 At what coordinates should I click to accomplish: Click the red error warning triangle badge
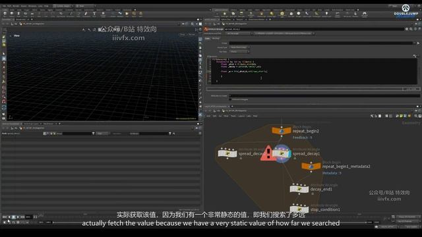point(268,153)
